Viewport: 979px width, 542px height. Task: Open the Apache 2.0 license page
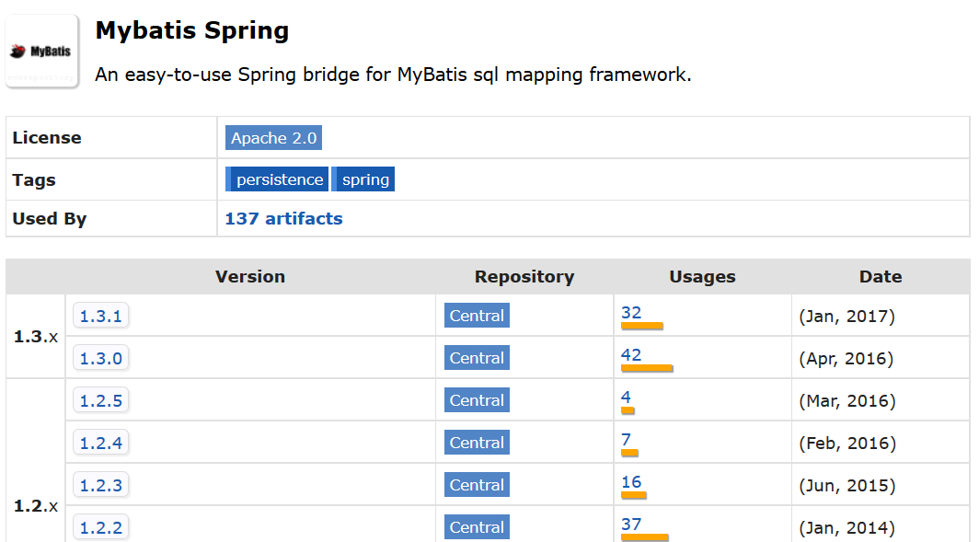tap(273, 137)
